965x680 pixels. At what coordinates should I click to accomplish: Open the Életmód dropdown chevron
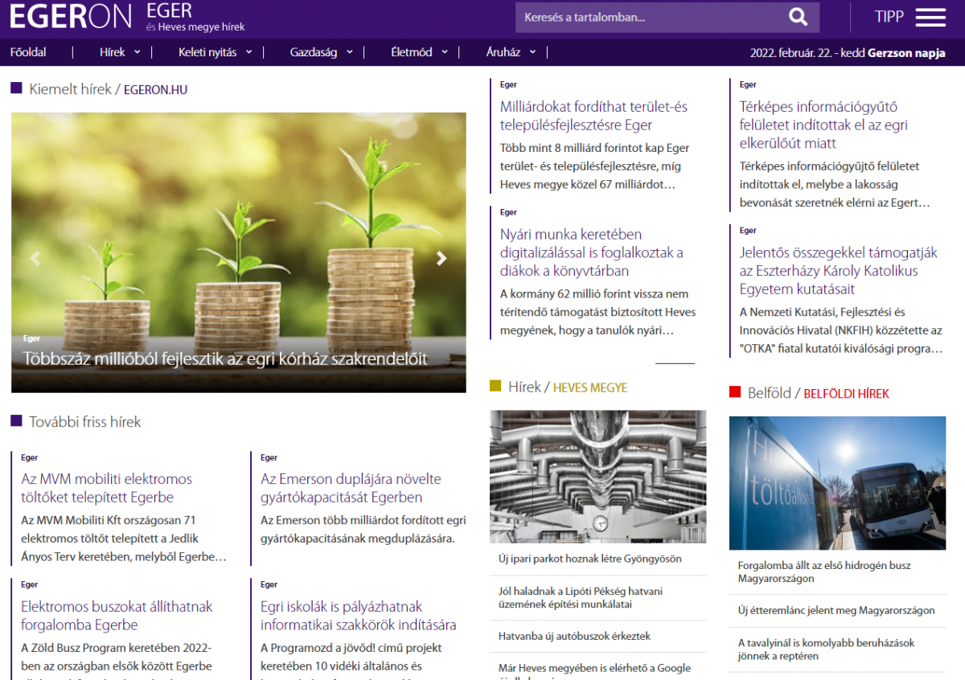coord(444,51)
